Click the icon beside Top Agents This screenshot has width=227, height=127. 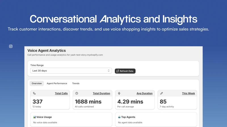click(119, 117)
